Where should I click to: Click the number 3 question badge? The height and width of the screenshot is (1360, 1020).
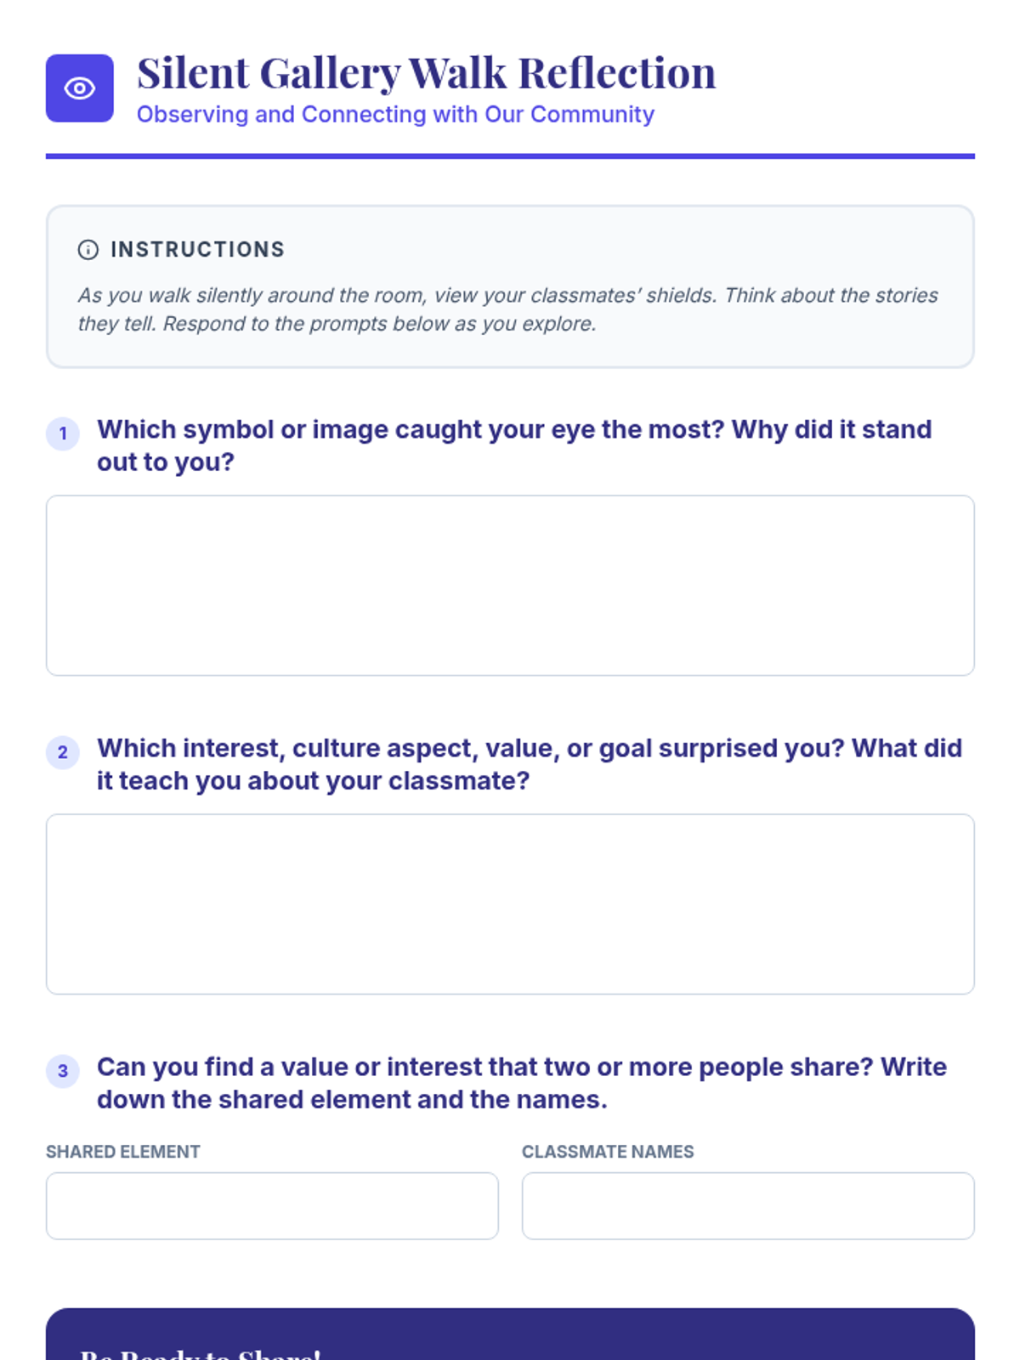tap(63, 1071)
